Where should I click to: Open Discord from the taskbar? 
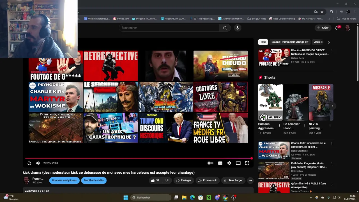[217, 198]
